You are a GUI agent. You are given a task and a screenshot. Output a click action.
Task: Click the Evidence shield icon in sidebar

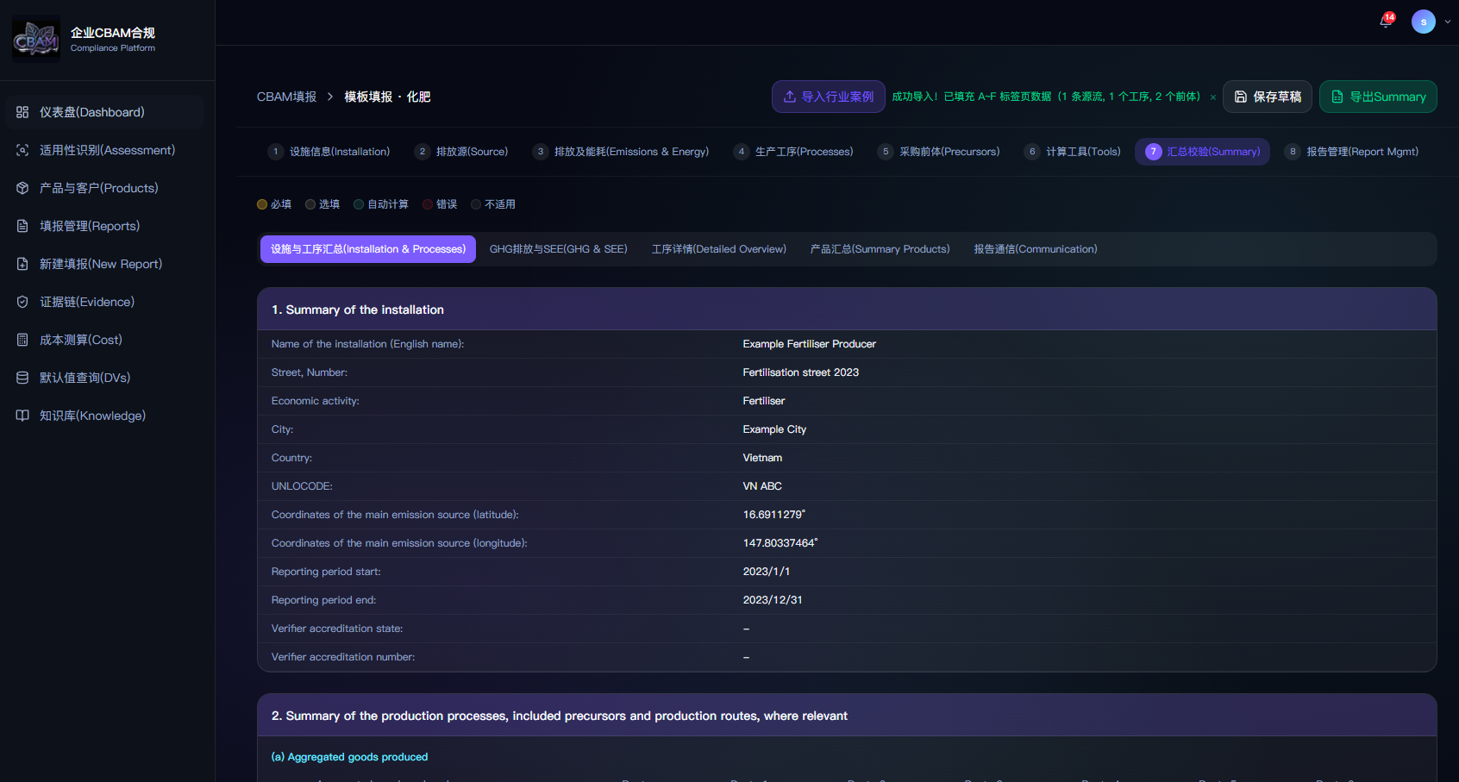tap(22, 302)
